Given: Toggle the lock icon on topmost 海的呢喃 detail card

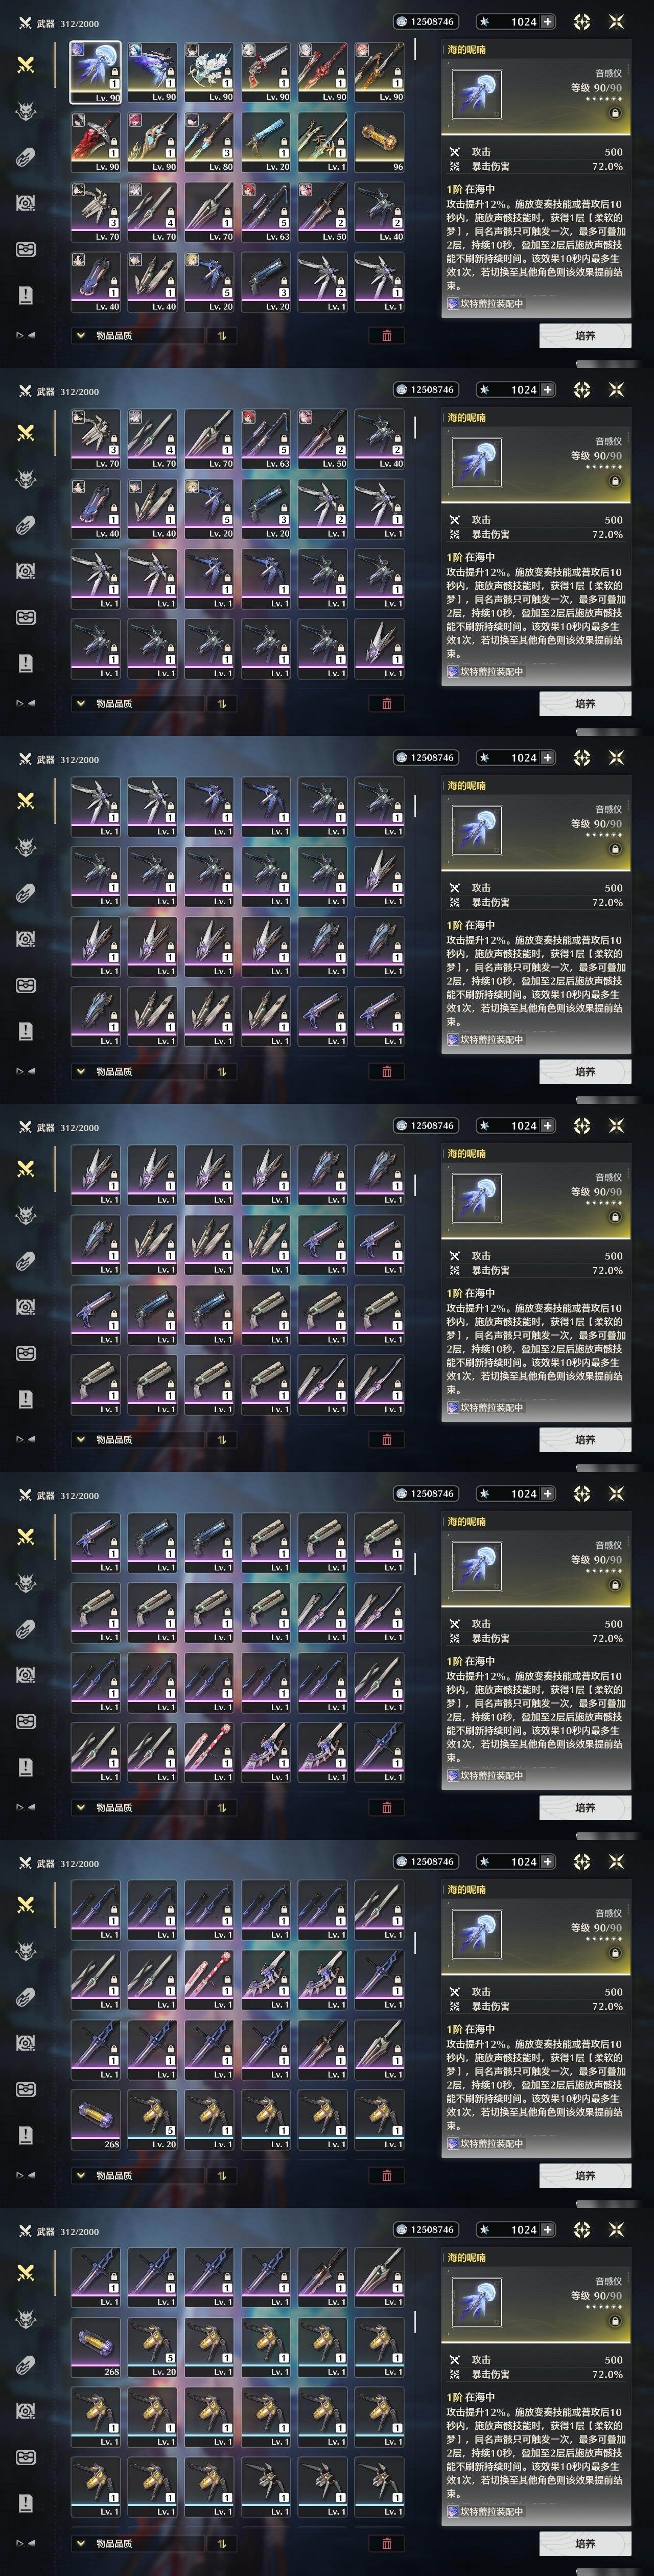Looking at the screenshot, I should pos(615,113).
